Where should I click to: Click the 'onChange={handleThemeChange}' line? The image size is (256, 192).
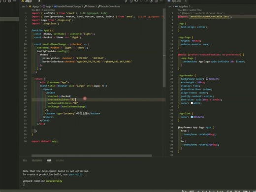pyautogui.click(x=67, y=106)
